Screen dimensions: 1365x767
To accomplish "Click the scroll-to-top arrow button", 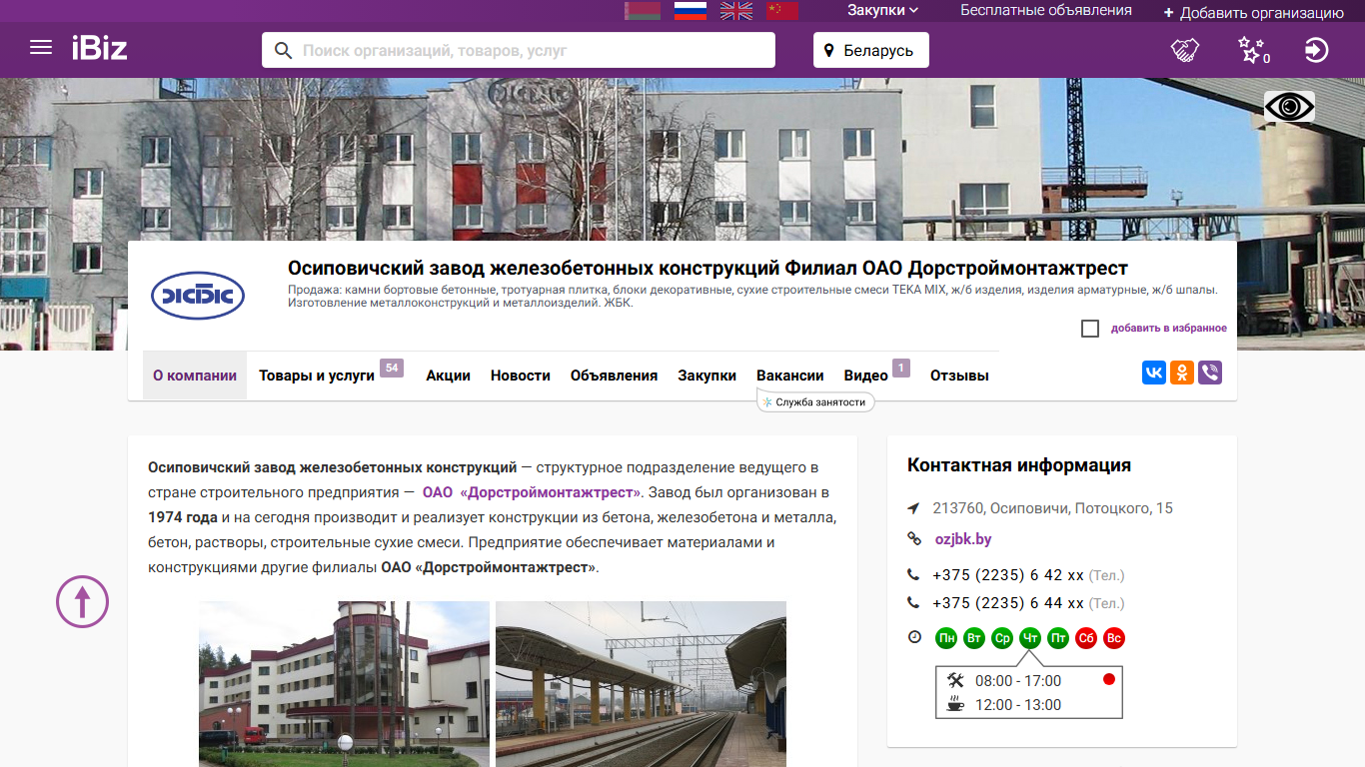I will (x=82, y=601).
